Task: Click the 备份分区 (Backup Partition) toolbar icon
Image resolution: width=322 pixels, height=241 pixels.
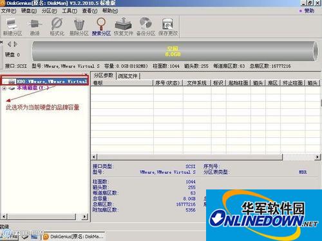Action: point(146,26)
